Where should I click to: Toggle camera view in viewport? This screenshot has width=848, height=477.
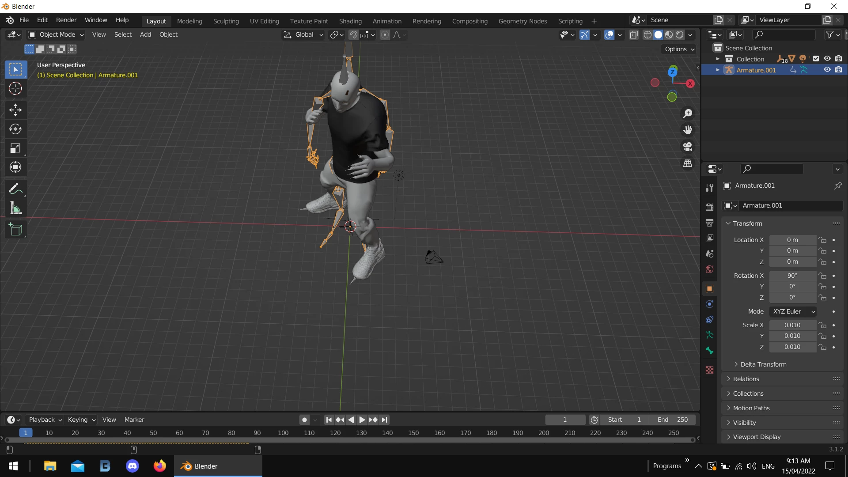pos(688,147)
